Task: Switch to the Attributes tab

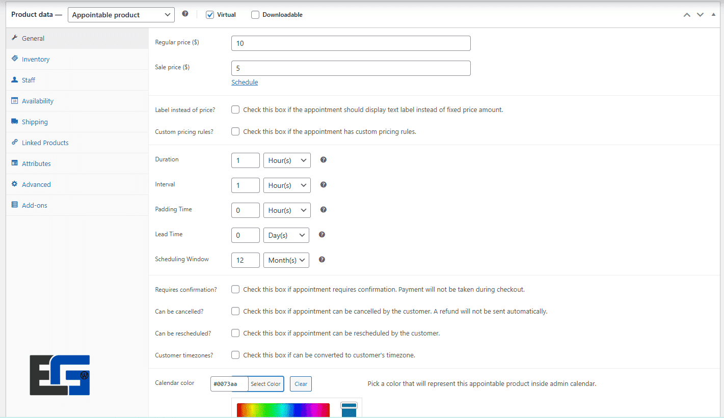Action: point(36,163)
